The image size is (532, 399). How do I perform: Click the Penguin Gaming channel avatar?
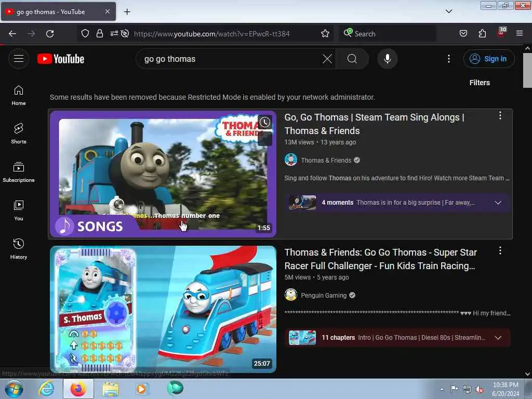point(291,295)
